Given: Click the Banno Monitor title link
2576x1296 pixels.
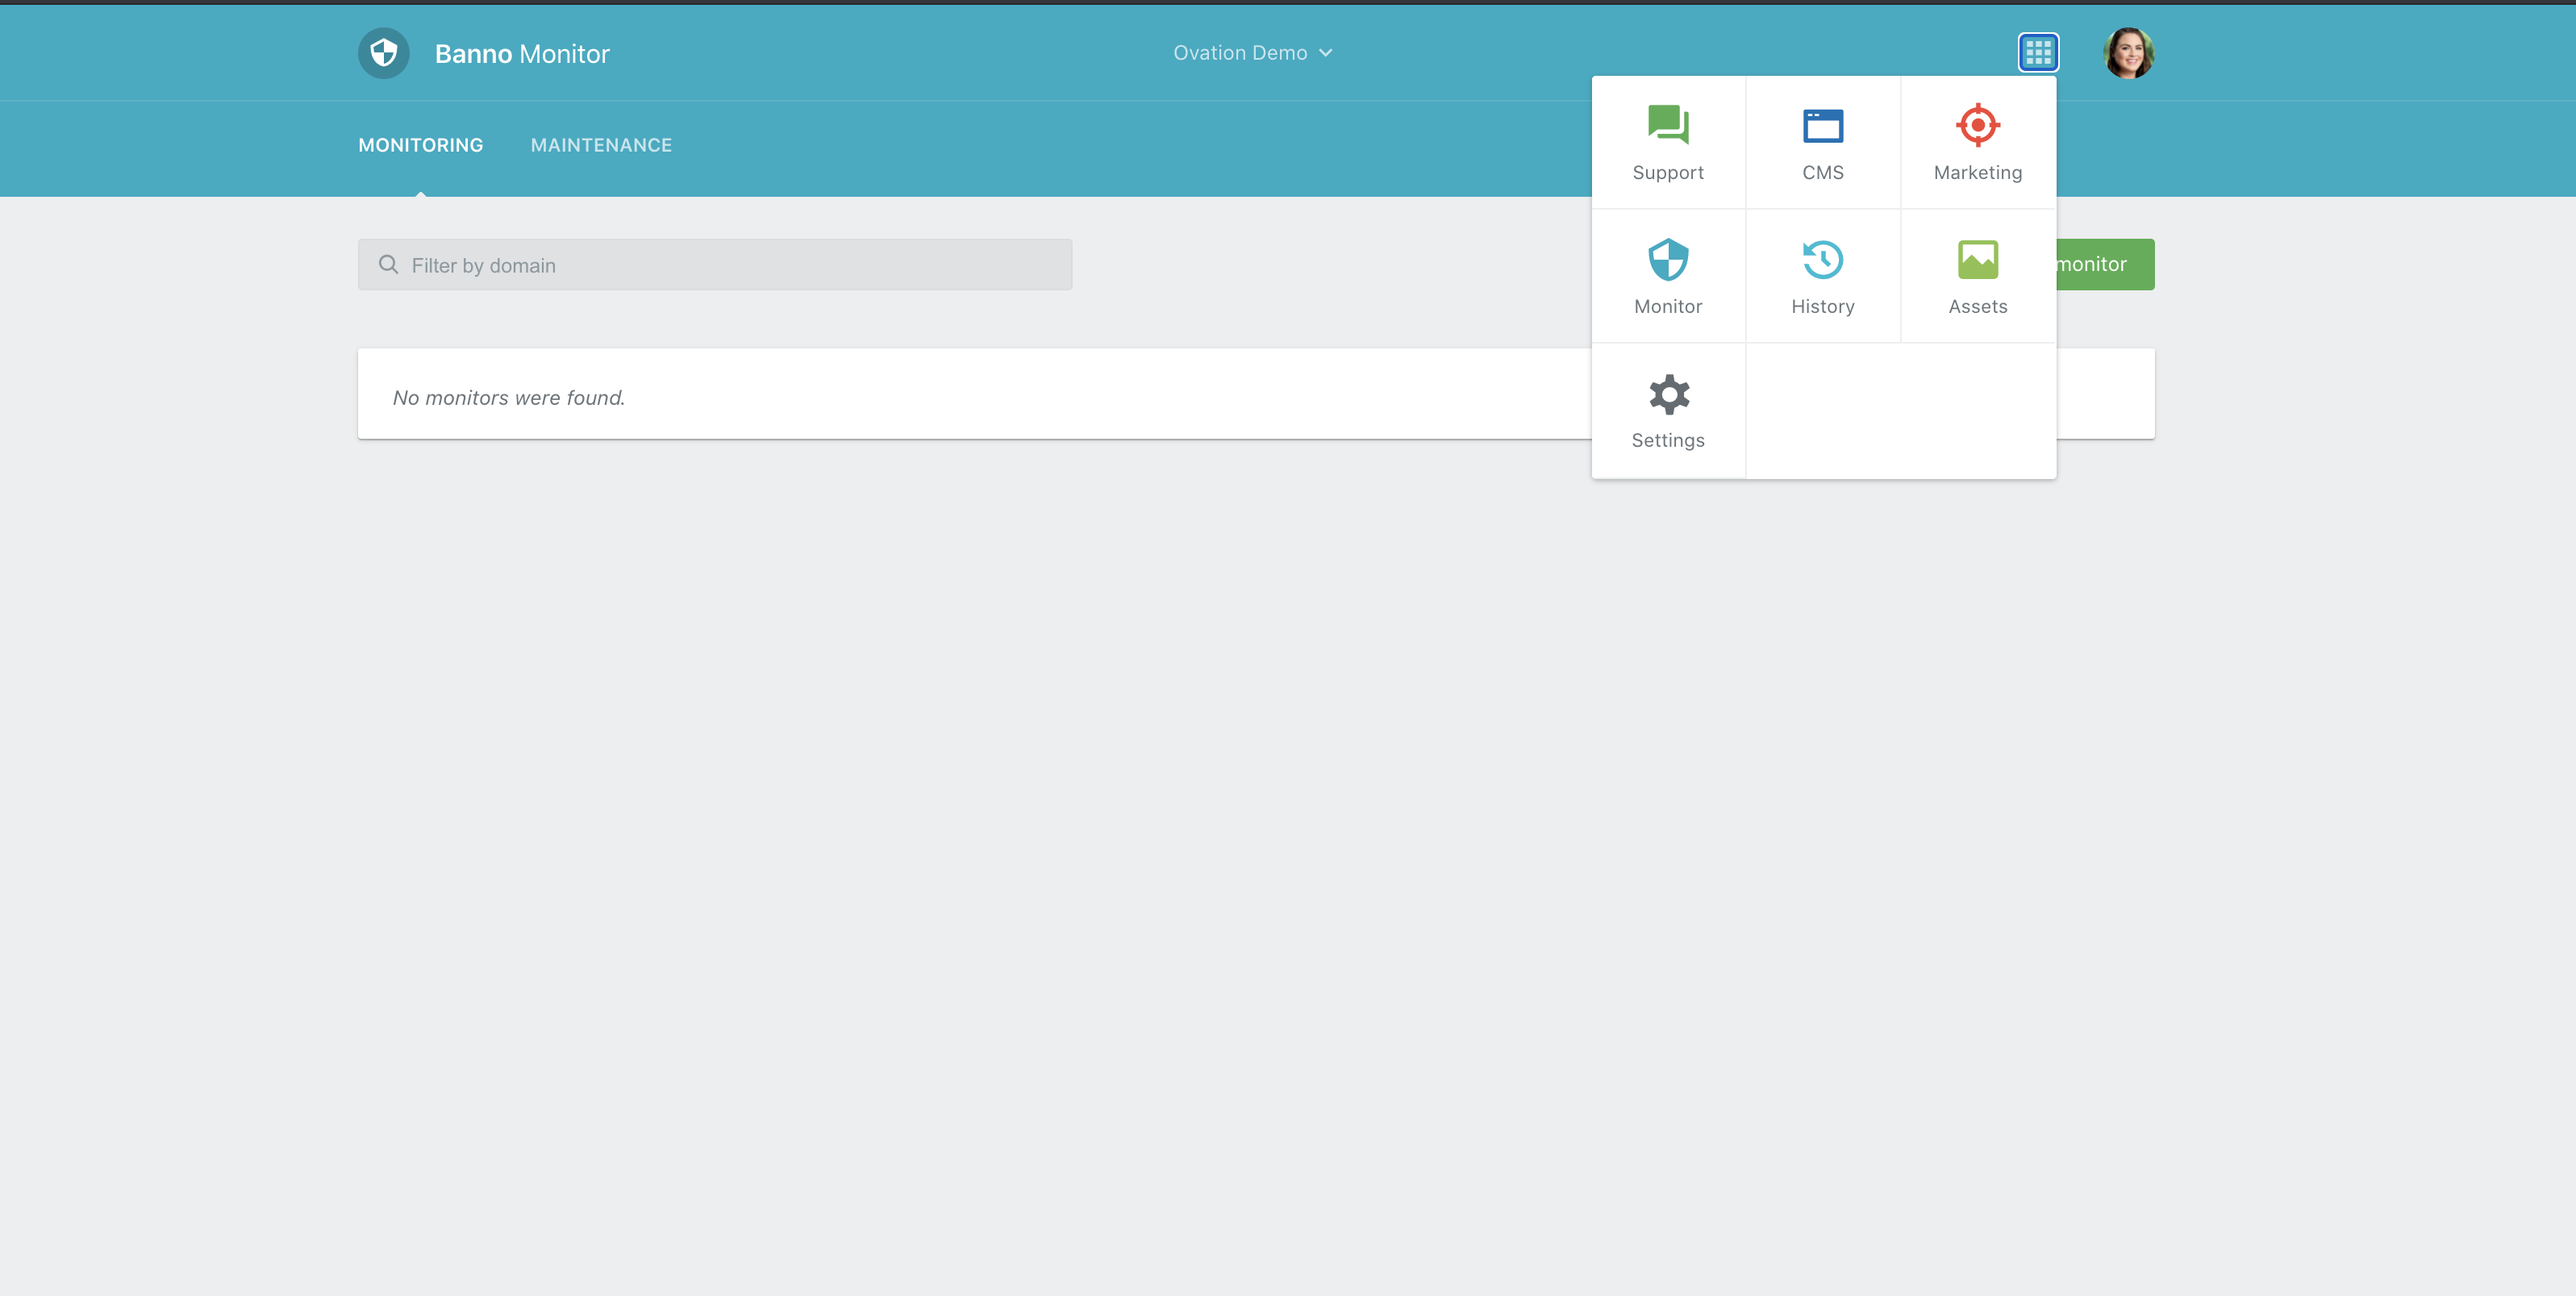Looking at the screenshot, I should pos(521,54).
